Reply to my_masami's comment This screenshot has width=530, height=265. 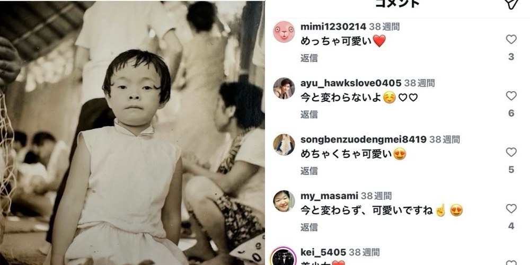(x=309, y=227)
